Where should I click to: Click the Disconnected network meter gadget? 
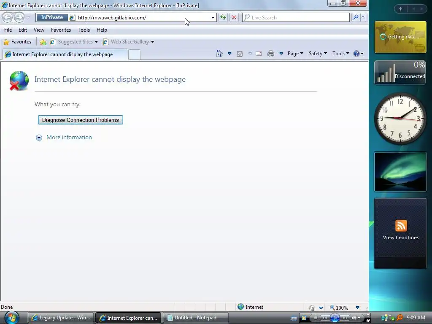pyautogui.click(x=400, y=72)
